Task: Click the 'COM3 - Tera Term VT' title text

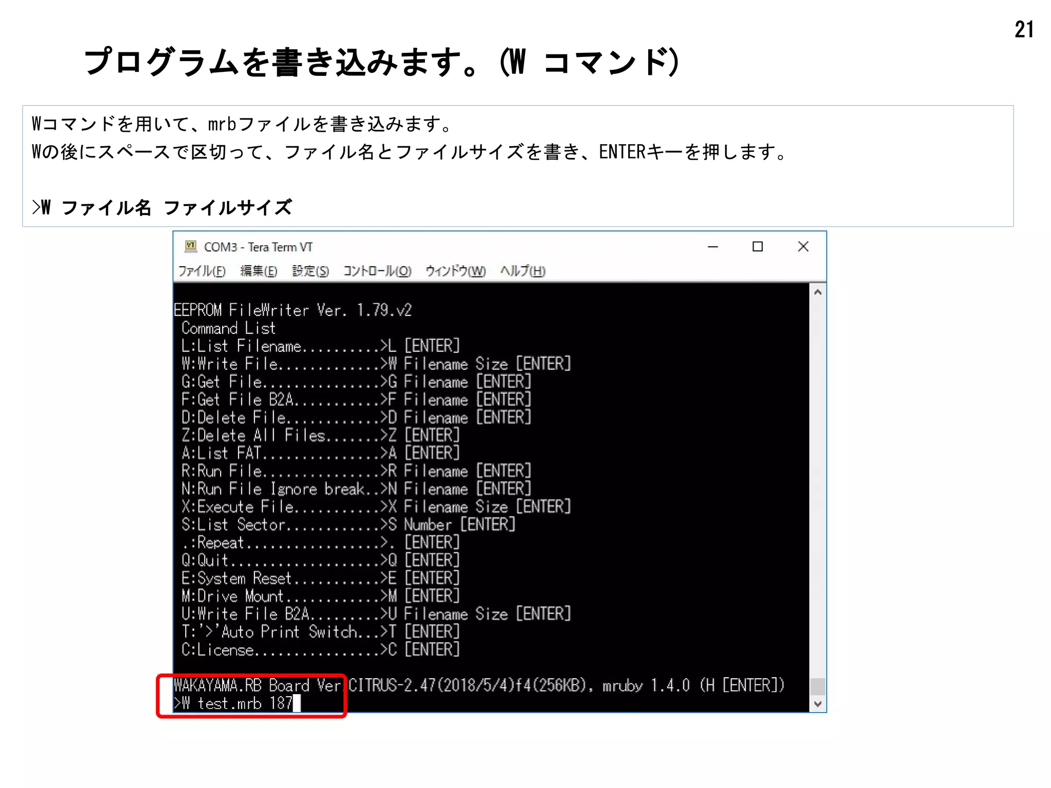Action: pyautogui.click(x=258, y=247)
